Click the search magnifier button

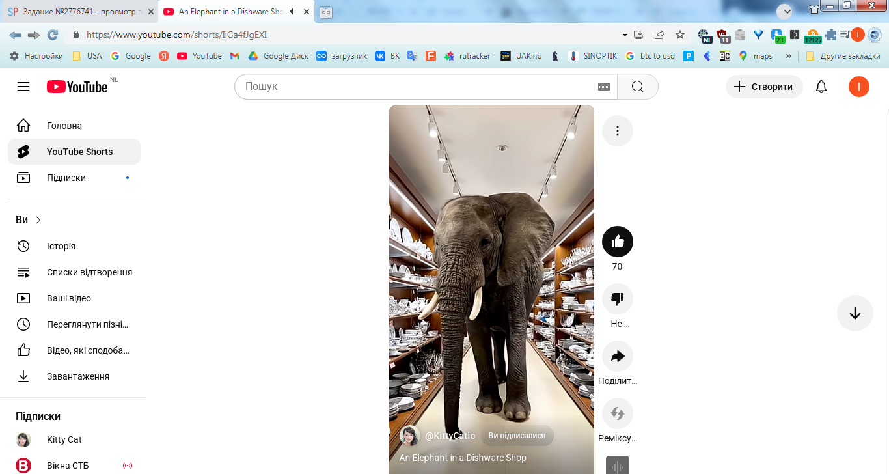tap(637, 87)
